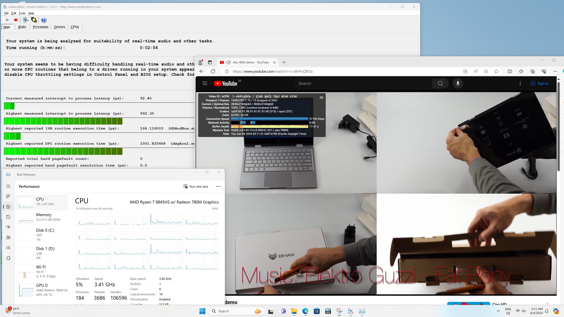Toggle tab mute speaker icon on YouTube tab
This screenshot has width=564, height=317.
[x=228, y=62]
